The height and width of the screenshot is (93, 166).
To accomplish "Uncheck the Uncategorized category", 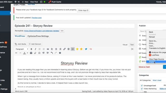I will [x=142, y=86].
